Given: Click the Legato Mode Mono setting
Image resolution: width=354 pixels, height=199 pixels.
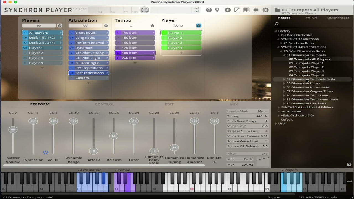Looking at the screenshot, I should tap(248, 111).
